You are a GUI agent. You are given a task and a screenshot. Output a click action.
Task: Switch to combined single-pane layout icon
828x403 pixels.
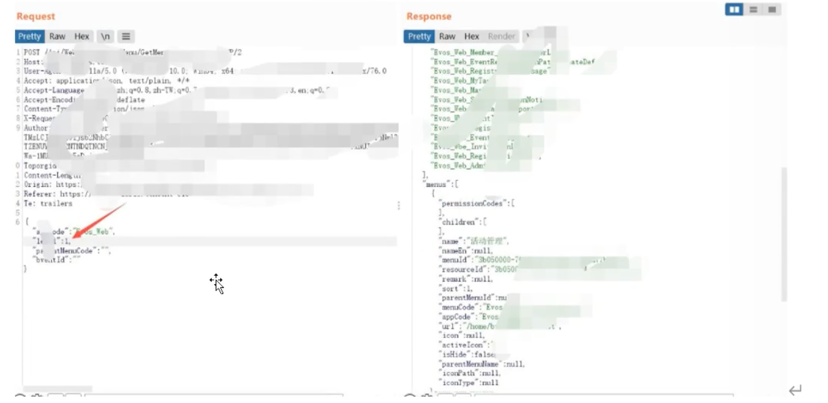click(x=772, y=10)
